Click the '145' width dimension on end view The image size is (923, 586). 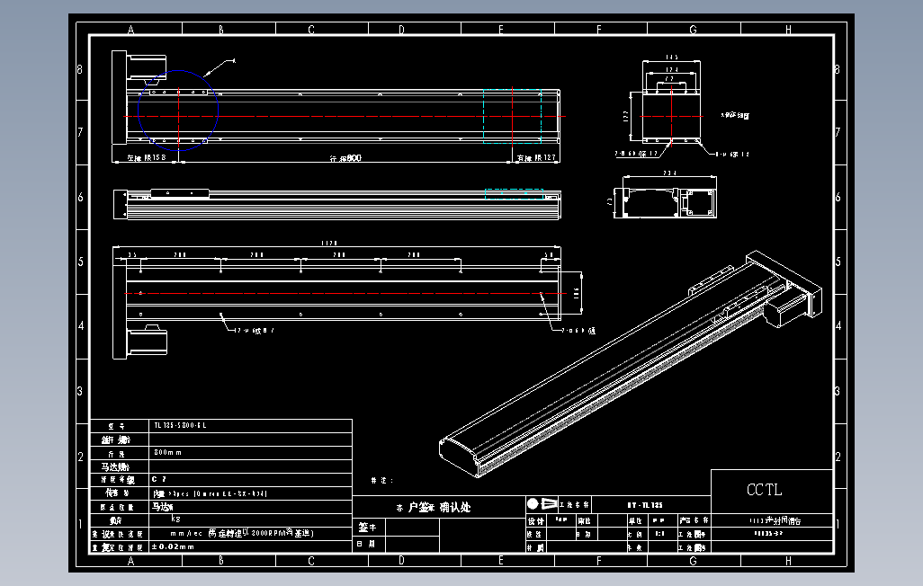tap(672, 57)
